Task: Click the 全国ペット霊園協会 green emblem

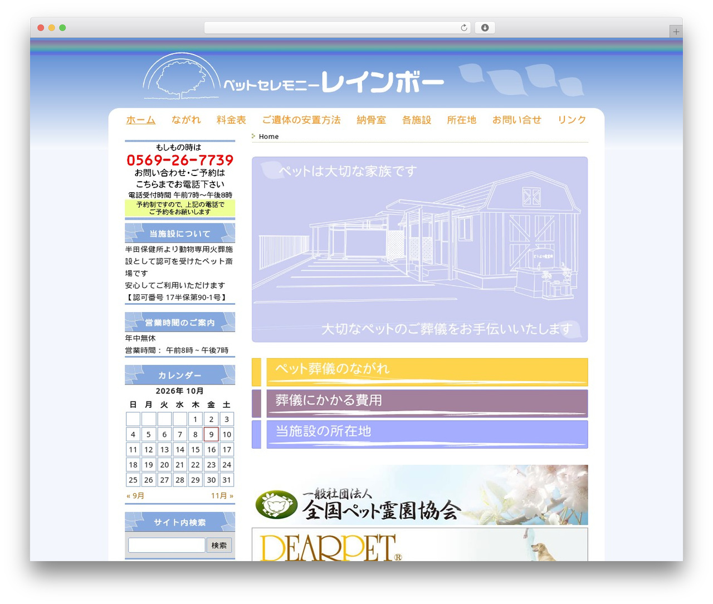Action: [276, 505]
